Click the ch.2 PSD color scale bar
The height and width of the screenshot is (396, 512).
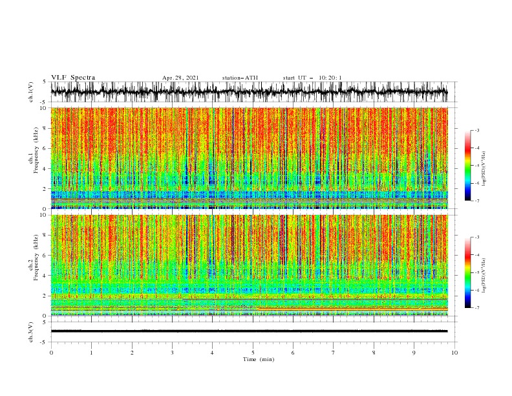(x=468, y=272)
